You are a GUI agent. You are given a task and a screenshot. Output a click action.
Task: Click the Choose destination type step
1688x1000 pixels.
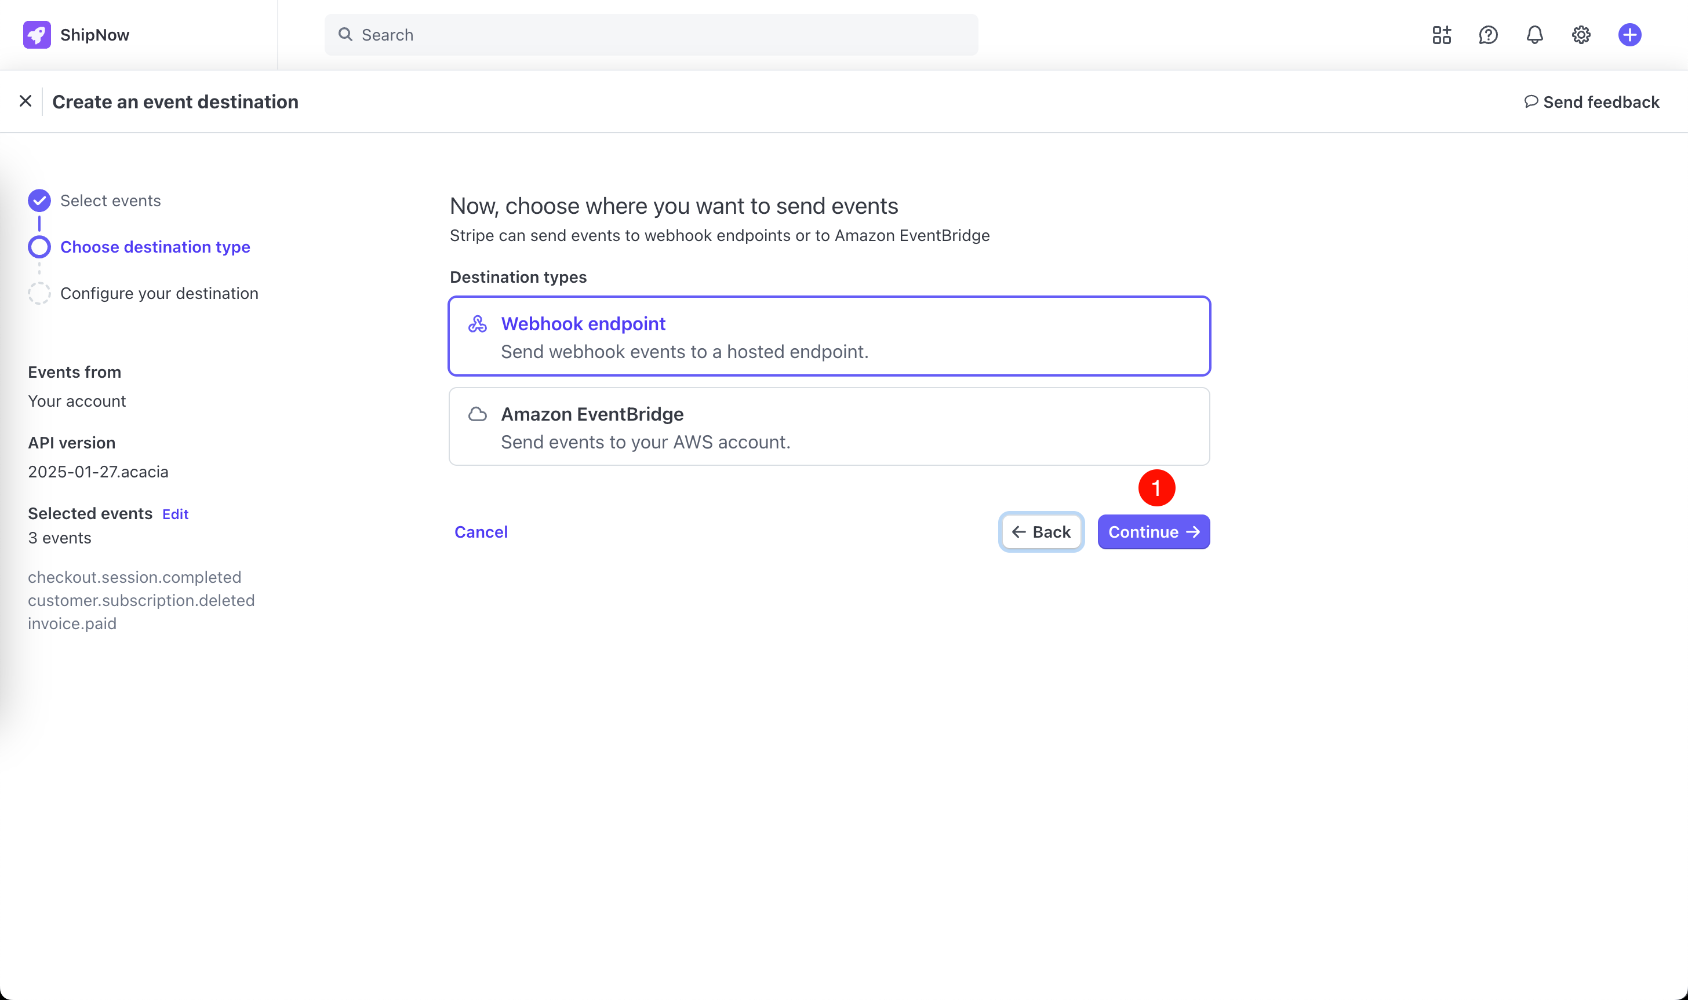[155, 247]
